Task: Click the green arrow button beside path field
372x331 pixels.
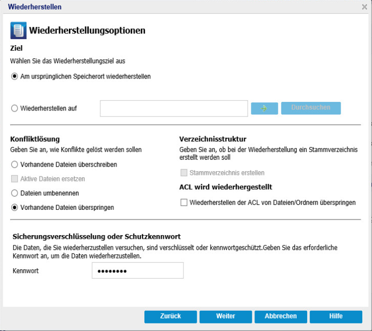Action: click(x=265, y=108)
